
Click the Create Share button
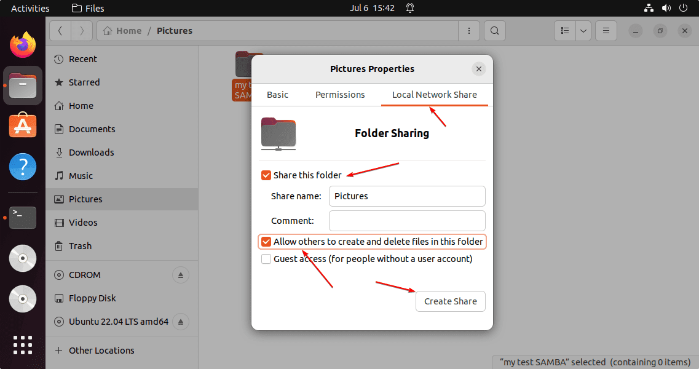pos(451,301)
